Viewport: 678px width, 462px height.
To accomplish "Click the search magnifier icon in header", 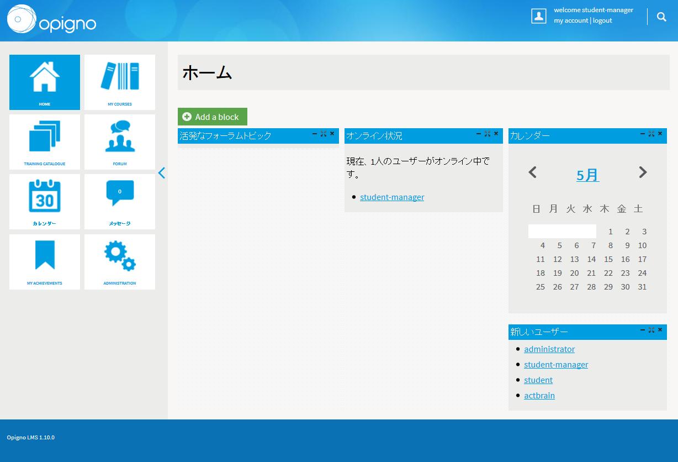I will tap(661, 17).
